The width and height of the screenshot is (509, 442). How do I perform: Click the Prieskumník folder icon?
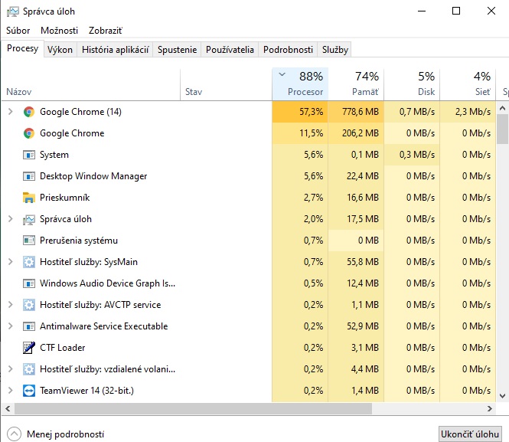click(x=29, y=198)
